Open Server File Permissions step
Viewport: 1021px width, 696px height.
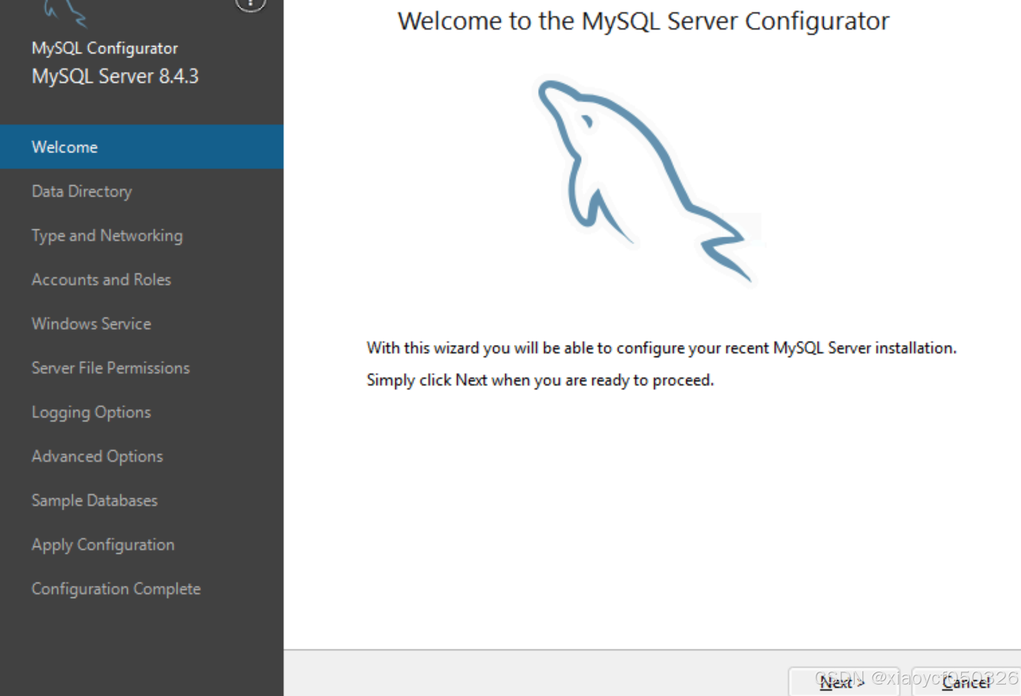142,368
